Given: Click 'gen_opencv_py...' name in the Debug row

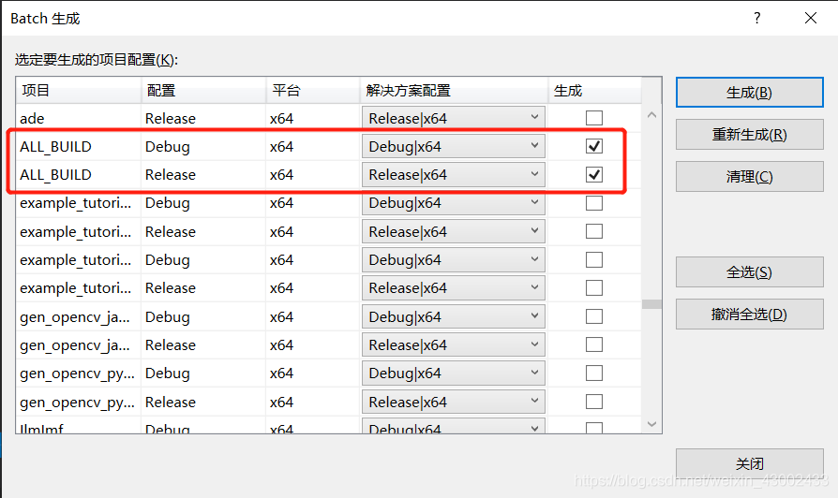Looking at the screenshot, I should tap(77, 373).
